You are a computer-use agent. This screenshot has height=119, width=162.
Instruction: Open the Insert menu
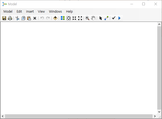coord(30,12)
